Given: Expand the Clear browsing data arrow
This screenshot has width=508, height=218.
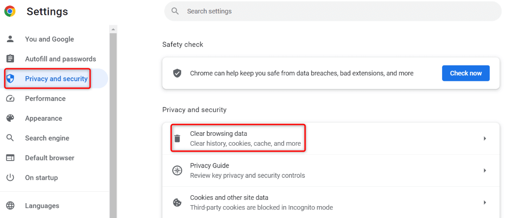Looking at the screenshot, I should point(485,139).
